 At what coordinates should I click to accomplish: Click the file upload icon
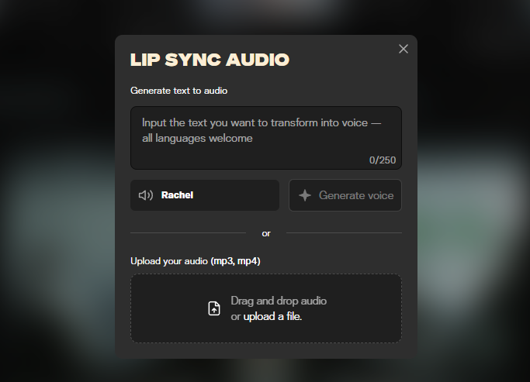[x=214, y=308]
